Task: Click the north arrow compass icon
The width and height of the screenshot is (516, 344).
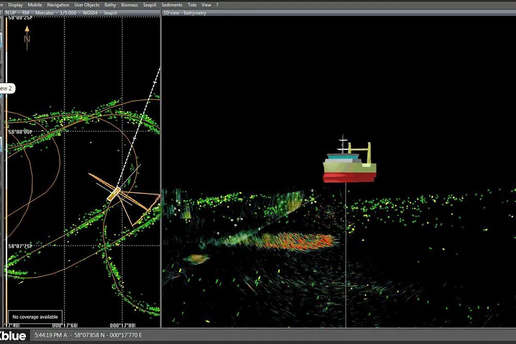Action: click(x=27, y=37)
